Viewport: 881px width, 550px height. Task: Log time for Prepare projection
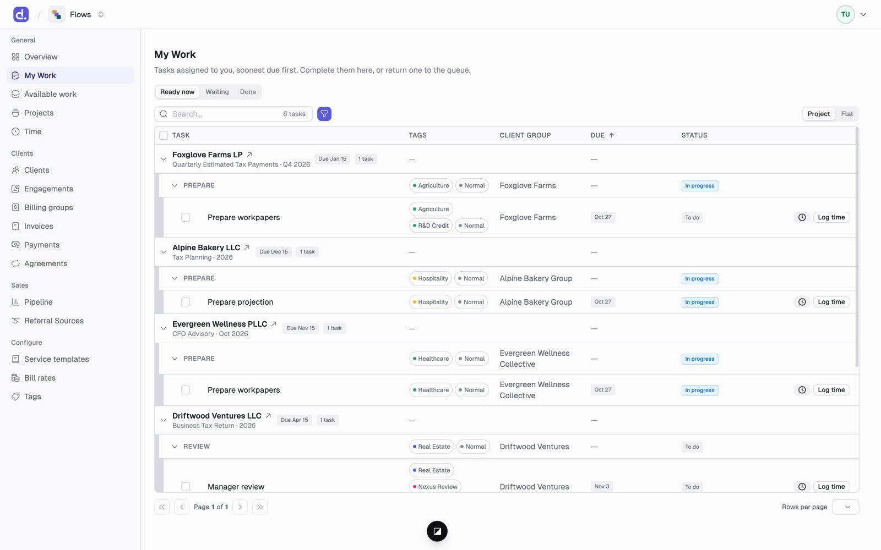click(x=831, y=302)
